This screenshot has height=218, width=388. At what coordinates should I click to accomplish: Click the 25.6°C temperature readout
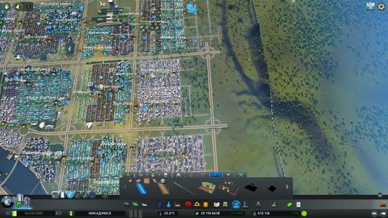point(169,213)
